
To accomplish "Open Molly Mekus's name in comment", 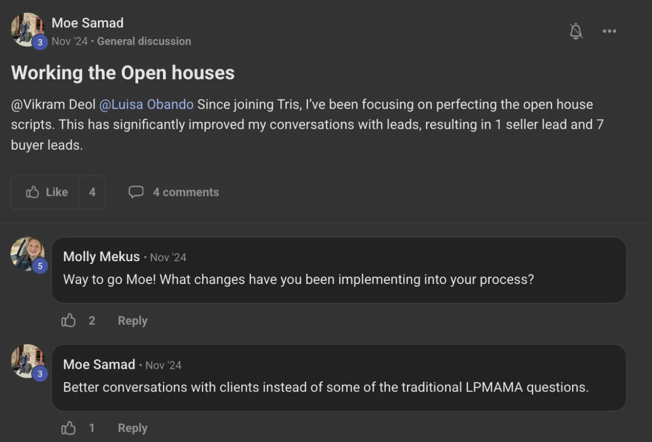I will (102, 256).
